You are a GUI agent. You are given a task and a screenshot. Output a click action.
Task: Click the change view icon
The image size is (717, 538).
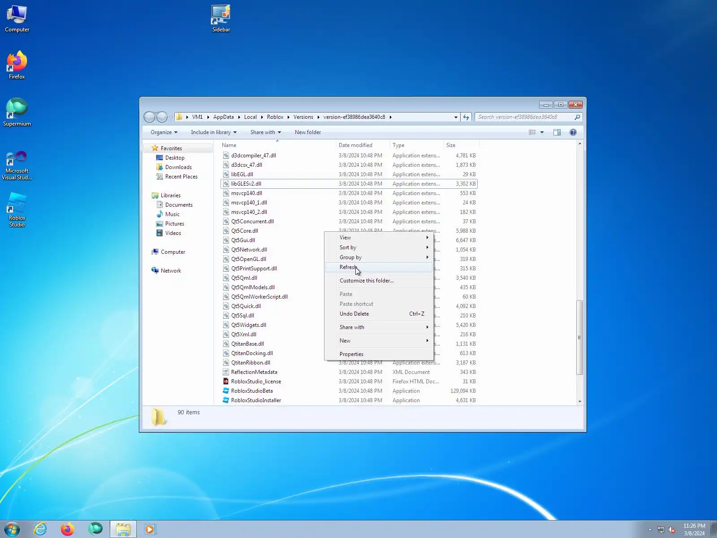[x=532, y=132]
